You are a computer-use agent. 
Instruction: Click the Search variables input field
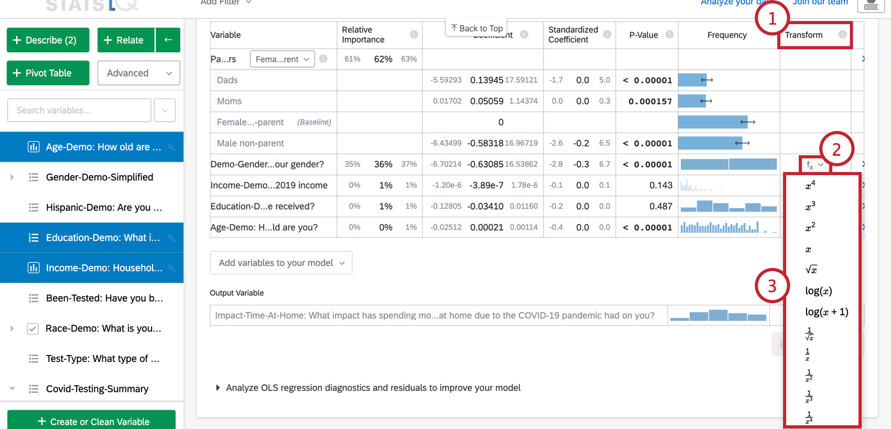click(79, 110)
